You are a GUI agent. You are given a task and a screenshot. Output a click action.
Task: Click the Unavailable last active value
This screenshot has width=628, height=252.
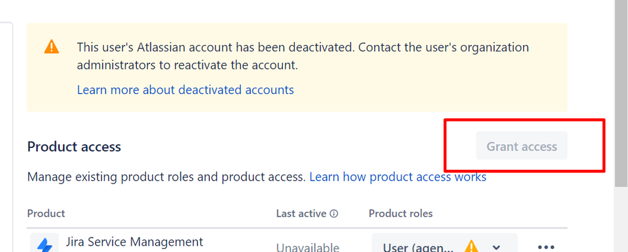pyautogui.click(x=307, y=248)
